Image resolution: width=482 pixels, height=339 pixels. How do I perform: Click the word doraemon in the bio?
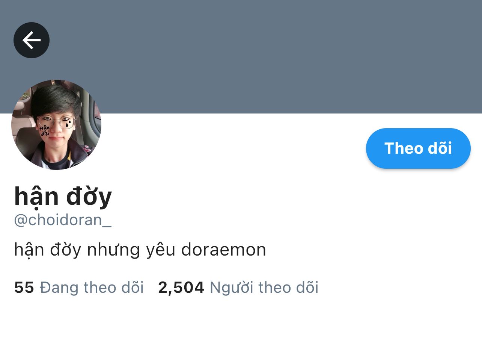224,250
